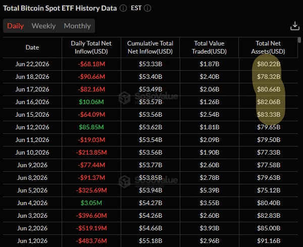Screen dimensions: 303x247
Task: Click the Jun 22,2026 date cell
Action: click(32, 64)
